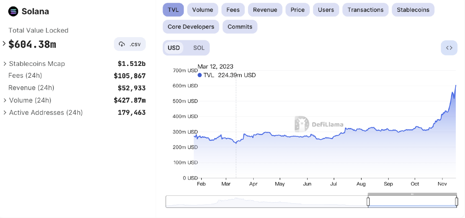Click the Solana logo icon
Image resolution: width=465 pixels, height=218 pixels.
(13, 11)
